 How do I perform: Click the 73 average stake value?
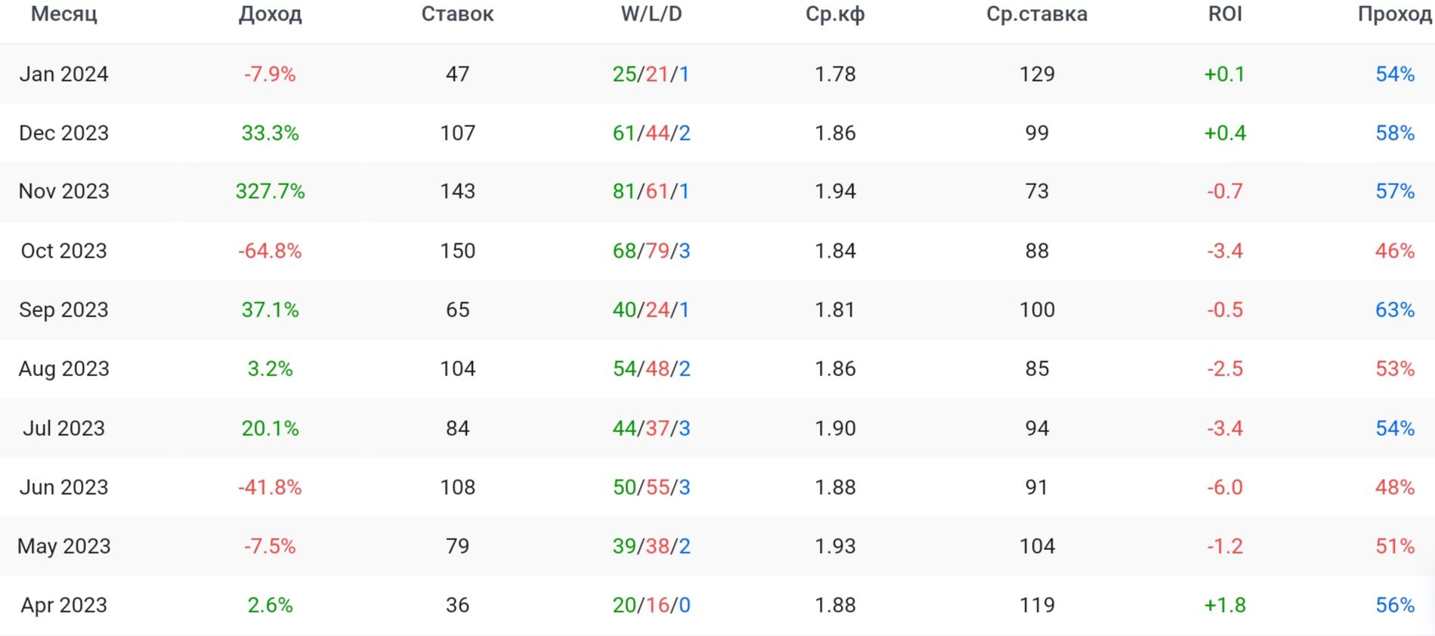point(1037,191)
